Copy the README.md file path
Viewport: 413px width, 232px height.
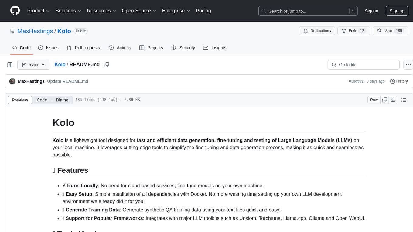coord(106,65)
